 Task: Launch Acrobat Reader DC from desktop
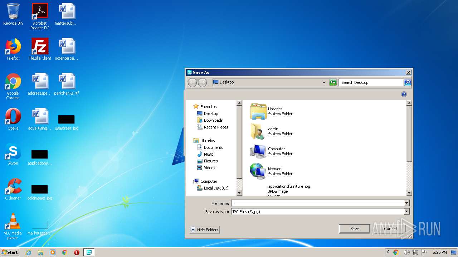[x=40, y=16]
